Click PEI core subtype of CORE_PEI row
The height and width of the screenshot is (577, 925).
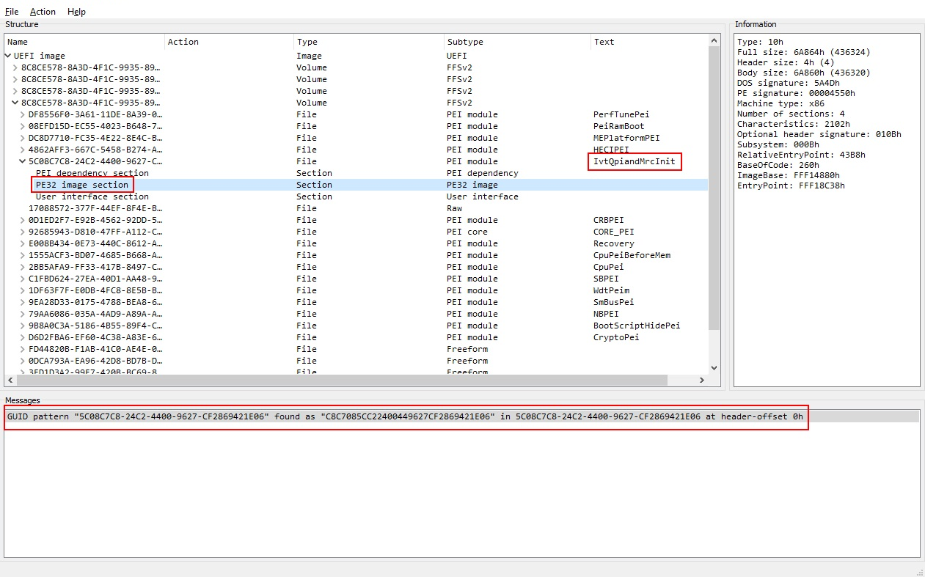(467, 232)
